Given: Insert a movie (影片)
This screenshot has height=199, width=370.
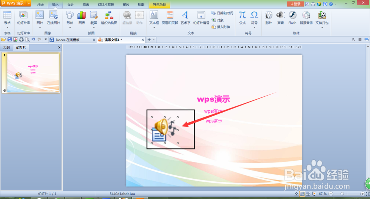Looking at the screenshot, I should (x=269, y=18).
